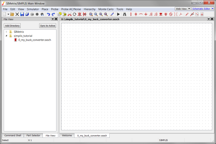Place an inductor symbol
Image resolution: width=216 pixels, height=144 pixels.
point(141,14)
